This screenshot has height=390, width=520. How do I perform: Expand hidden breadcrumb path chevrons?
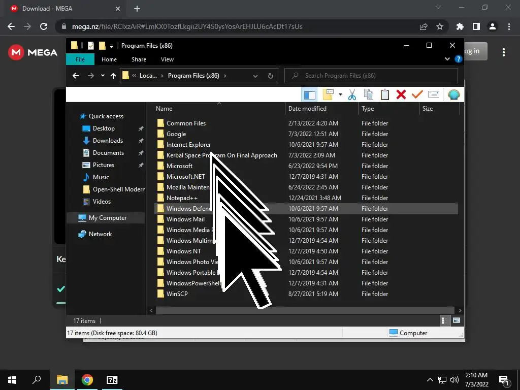[134, 76]
